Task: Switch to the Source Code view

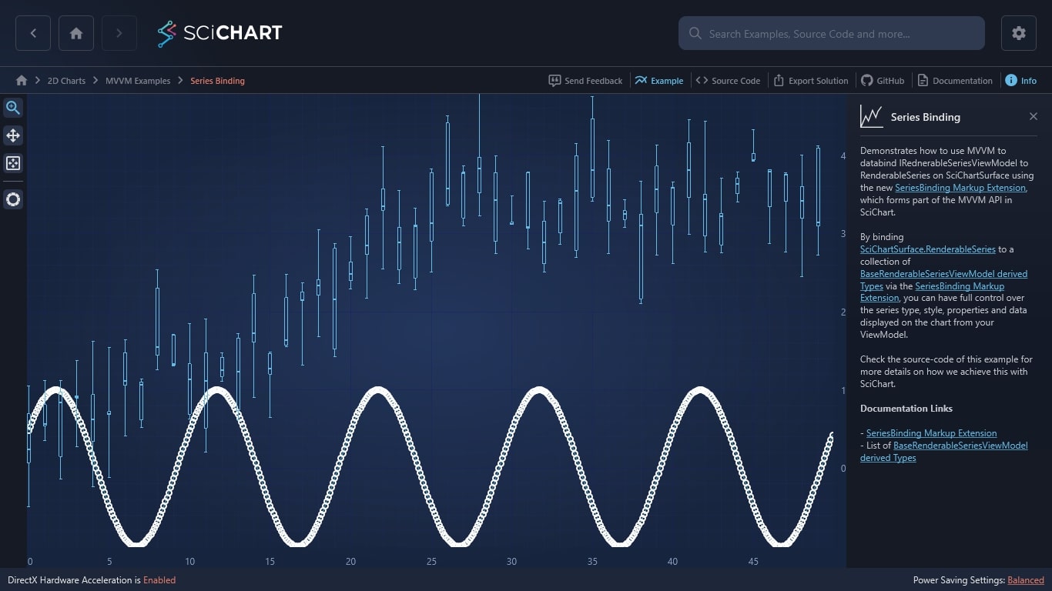Action: tap(728, 80)
